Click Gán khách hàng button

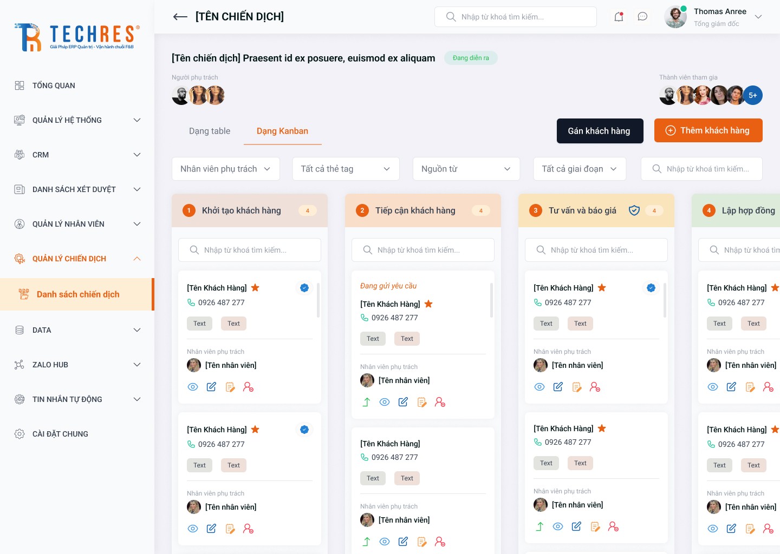point(599,131)
